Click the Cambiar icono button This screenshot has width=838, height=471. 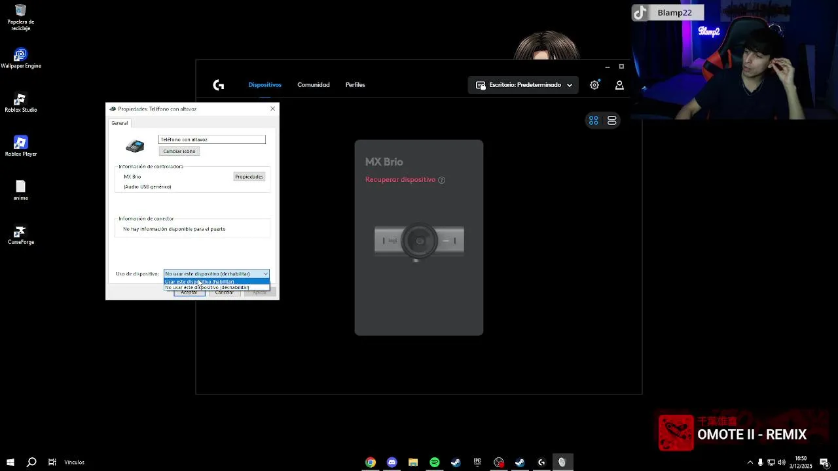(179, 151)
